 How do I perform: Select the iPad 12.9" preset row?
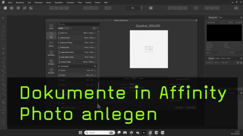tap(77, 33)
